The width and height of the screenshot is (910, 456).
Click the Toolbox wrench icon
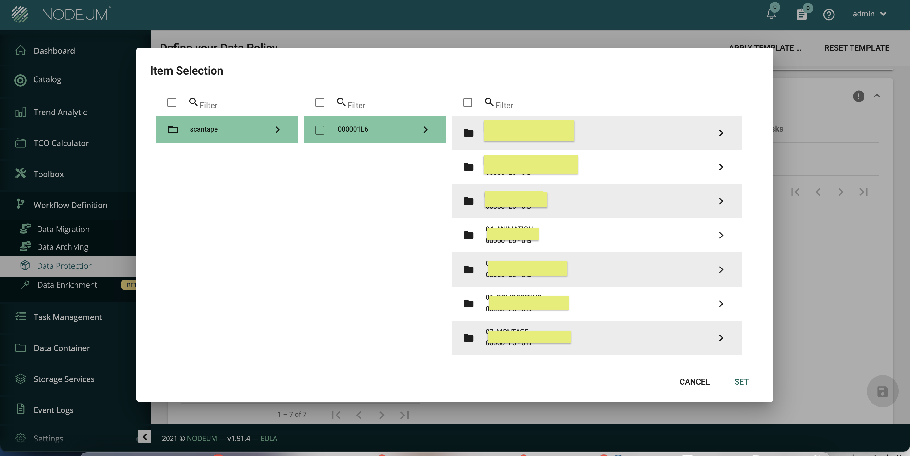tap(21, 174)
